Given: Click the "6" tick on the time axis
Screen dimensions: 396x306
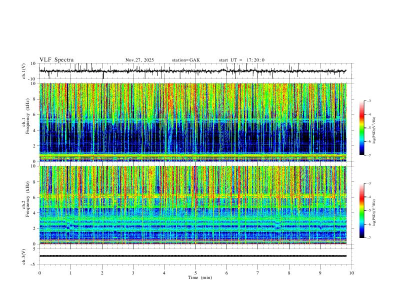Looking at the screenshot, I should [x=226, y=273].
